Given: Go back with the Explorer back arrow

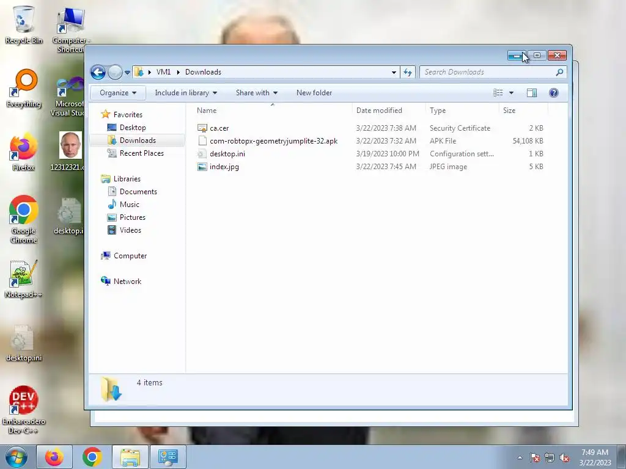Looking at the screenshot, I should [x=98, y=72].
